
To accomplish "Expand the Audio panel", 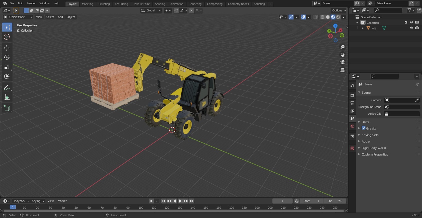I will pyautogui.click(x=365, y=141).
